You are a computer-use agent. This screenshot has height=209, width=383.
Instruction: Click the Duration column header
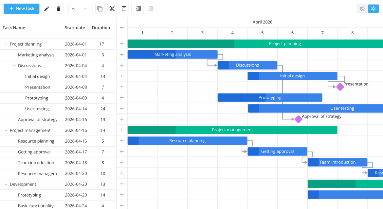(101, 27)
